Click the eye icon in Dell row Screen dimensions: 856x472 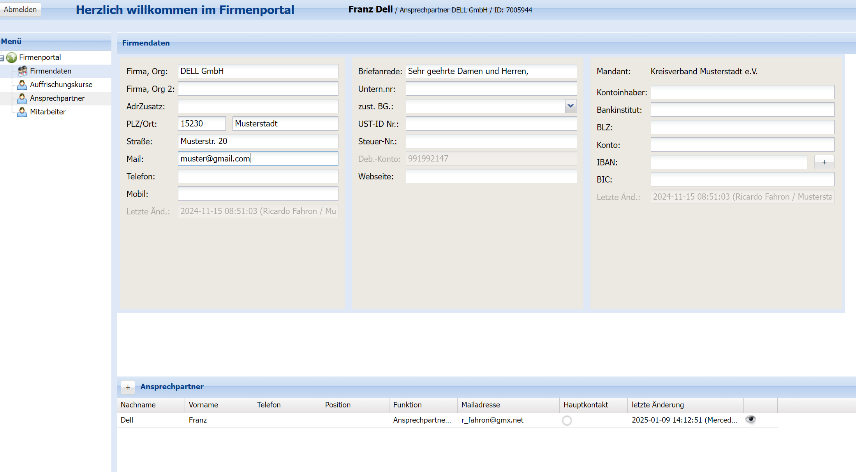(750, 419)
